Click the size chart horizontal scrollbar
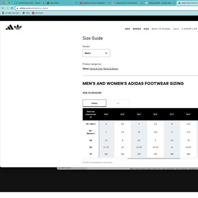This screenshot has height=198, width=198. pyautogui.click(x=154, y=158)
